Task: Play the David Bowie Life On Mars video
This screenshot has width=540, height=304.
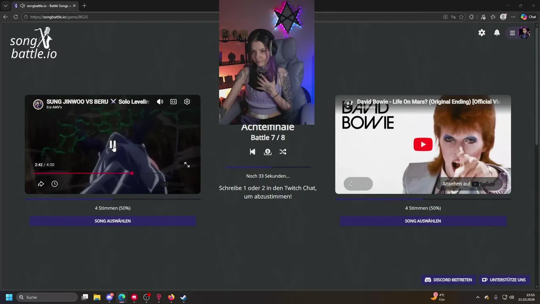Action: coord(423,144)
